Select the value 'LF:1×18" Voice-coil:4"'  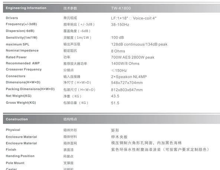coord(133,18)
